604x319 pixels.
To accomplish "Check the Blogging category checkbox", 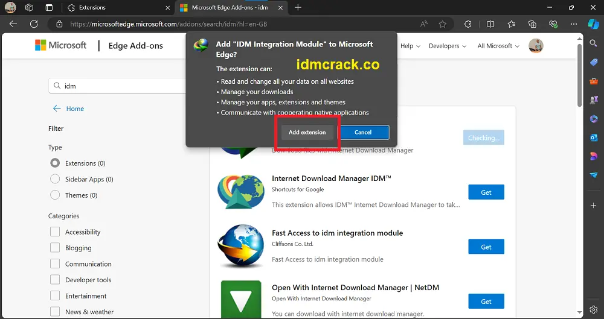I will pos(55,247).
